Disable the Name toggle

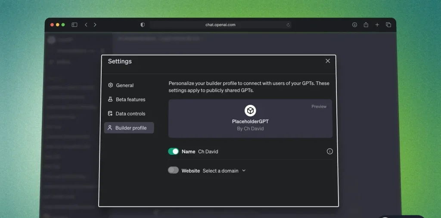[x=173, y=151]
